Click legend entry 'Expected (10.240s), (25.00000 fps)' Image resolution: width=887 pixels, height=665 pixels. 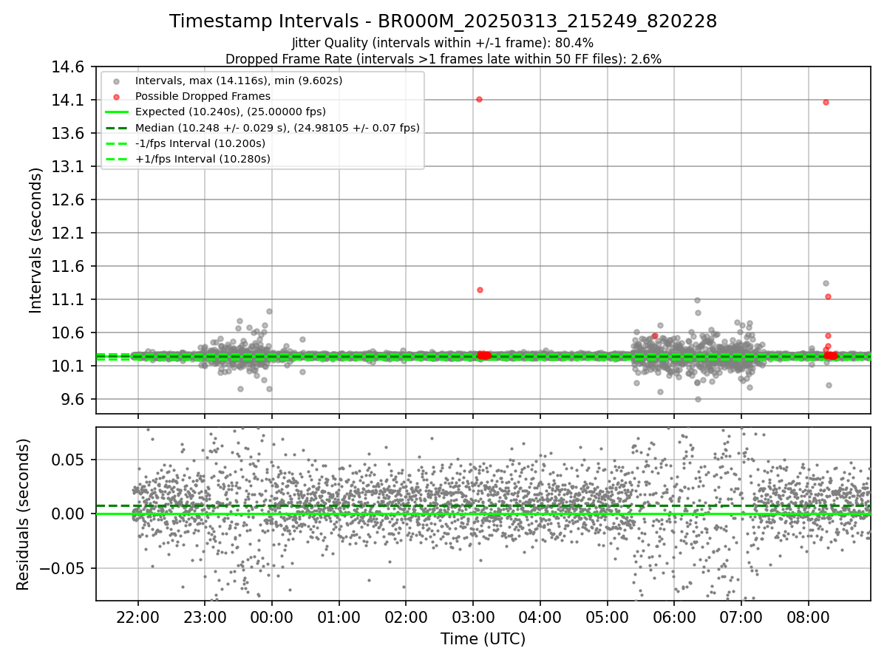[231, 112]
